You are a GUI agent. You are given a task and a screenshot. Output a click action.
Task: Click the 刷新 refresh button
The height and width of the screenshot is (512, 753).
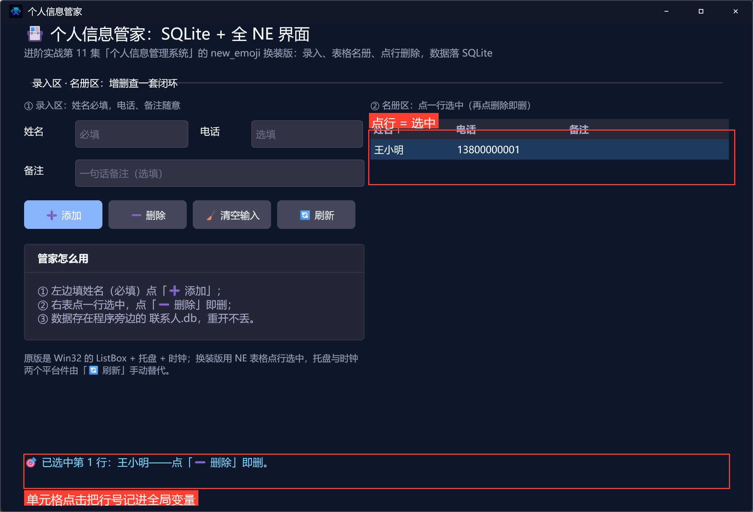(316, 215)
